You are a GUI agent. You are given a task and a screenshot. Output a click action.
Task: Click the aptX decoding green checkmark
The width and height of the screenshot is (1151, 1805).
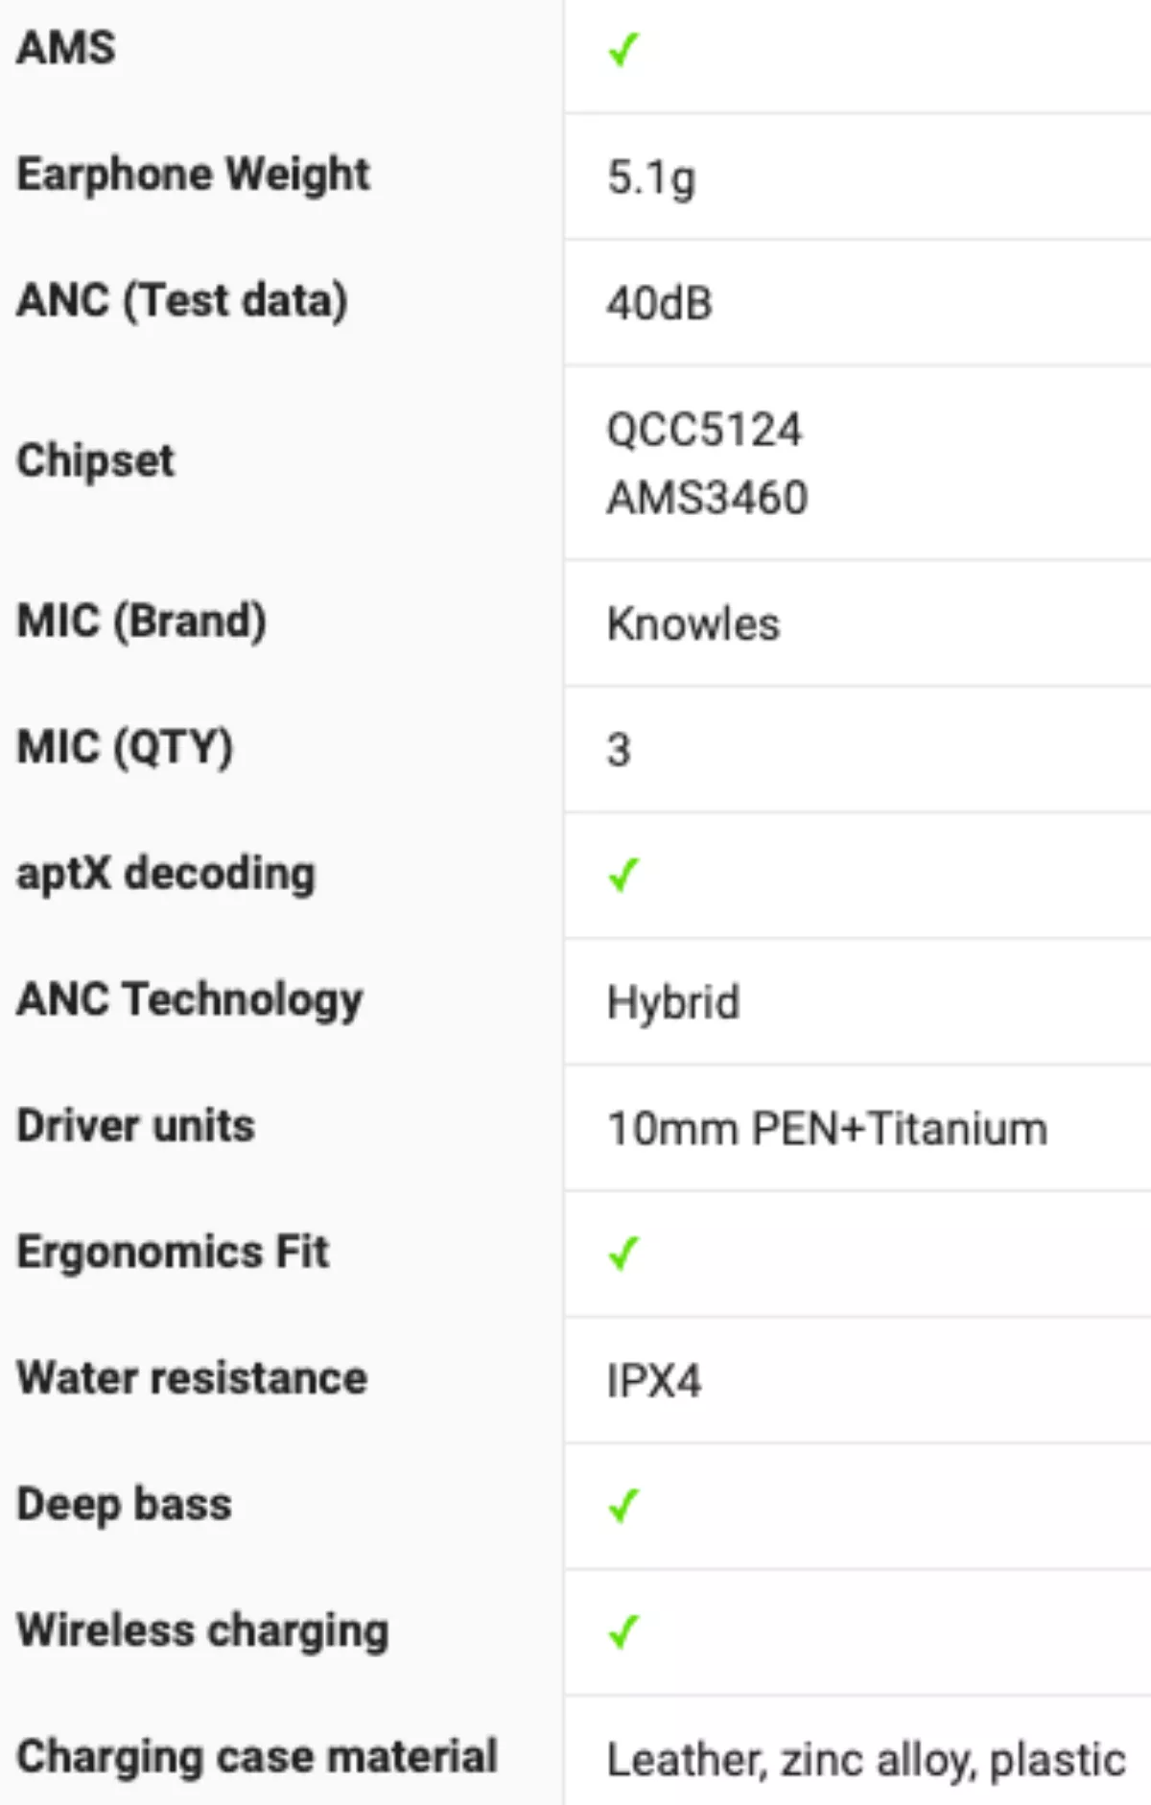(x=623, y=874)
